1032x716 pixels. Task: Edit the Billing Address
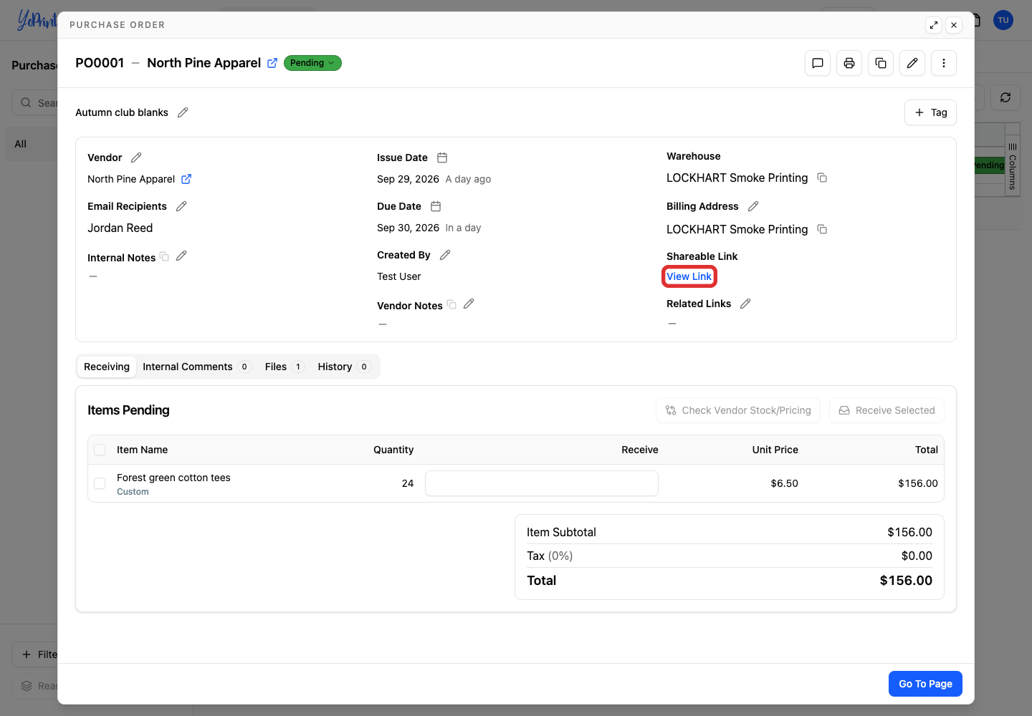[x=753, y=206]
